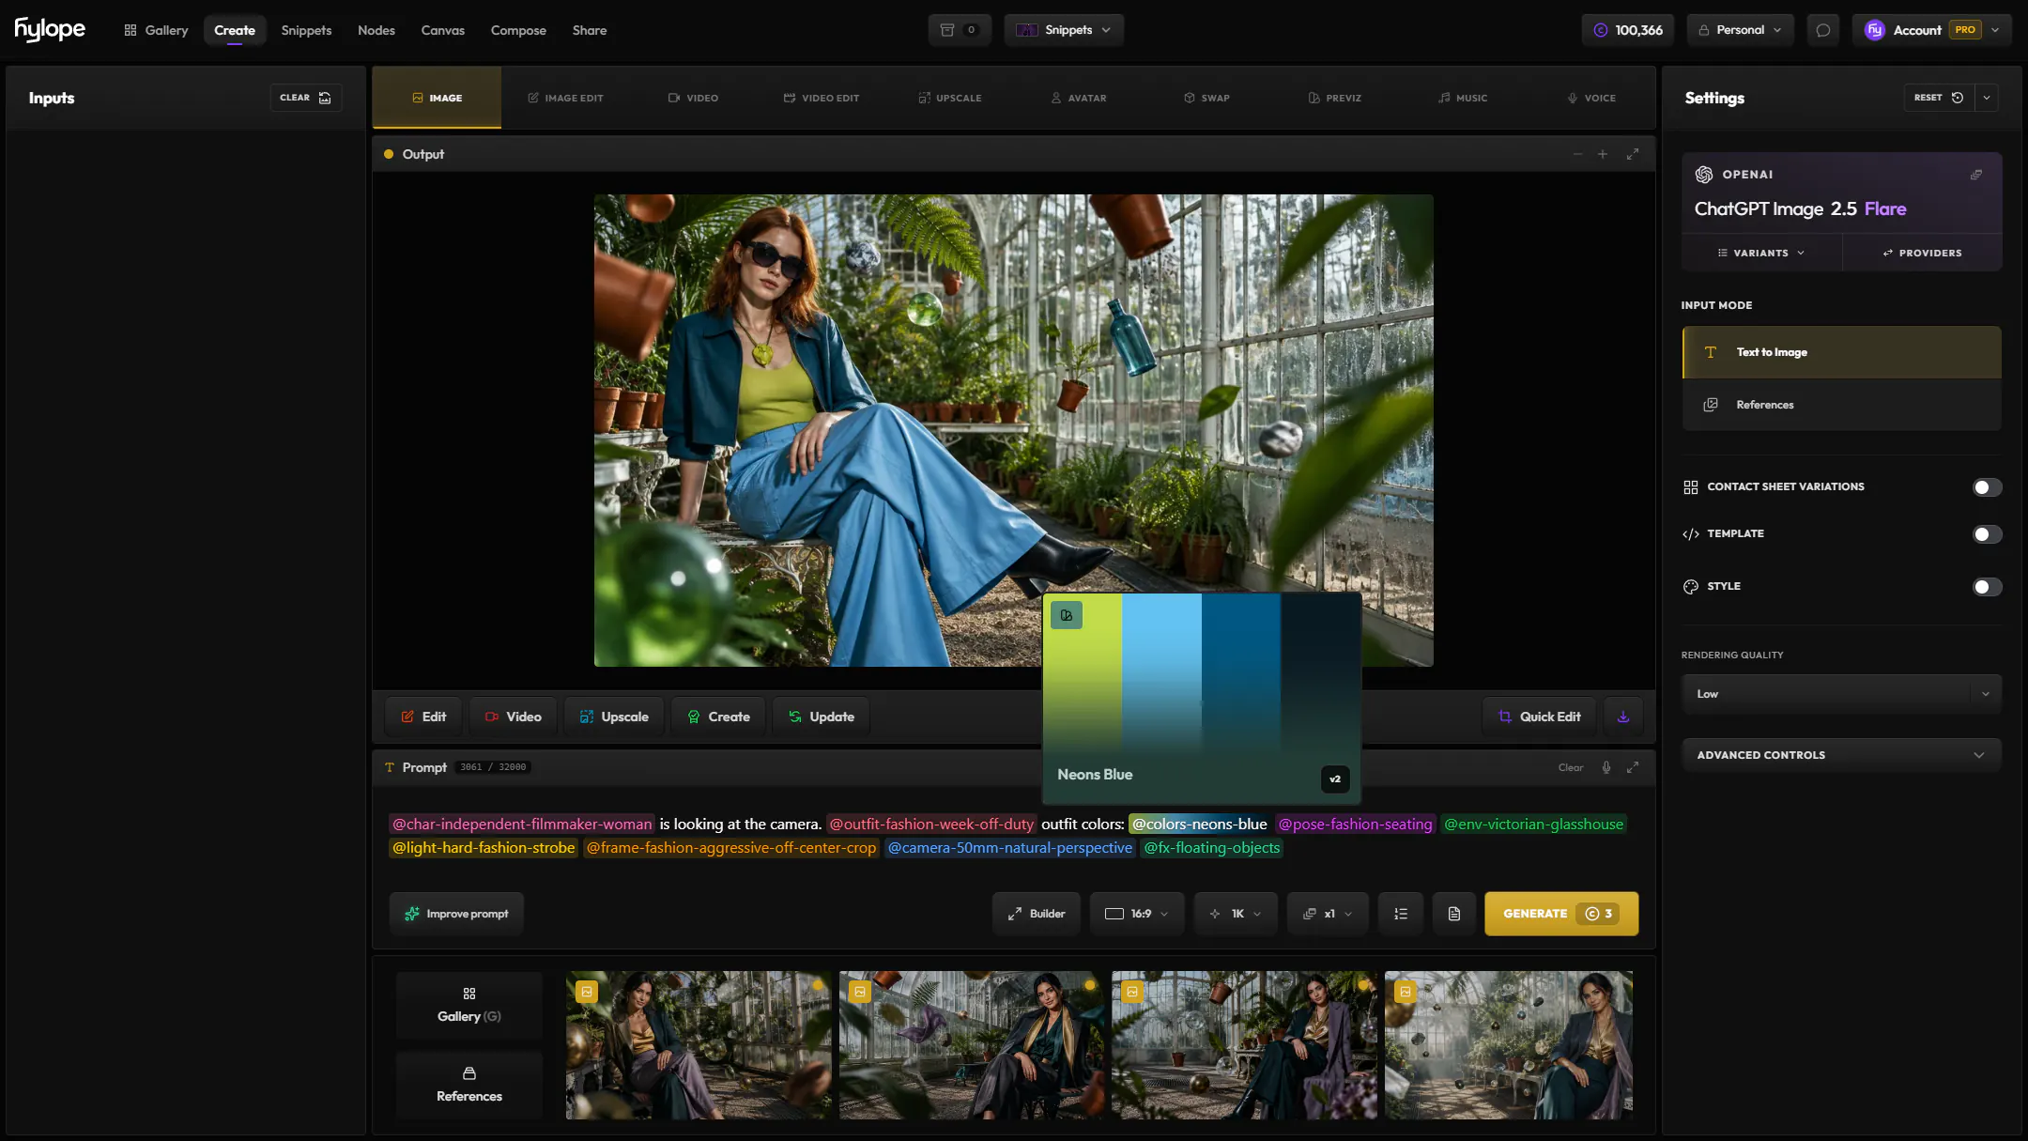Click the Fylope logo

click(50, 30)
